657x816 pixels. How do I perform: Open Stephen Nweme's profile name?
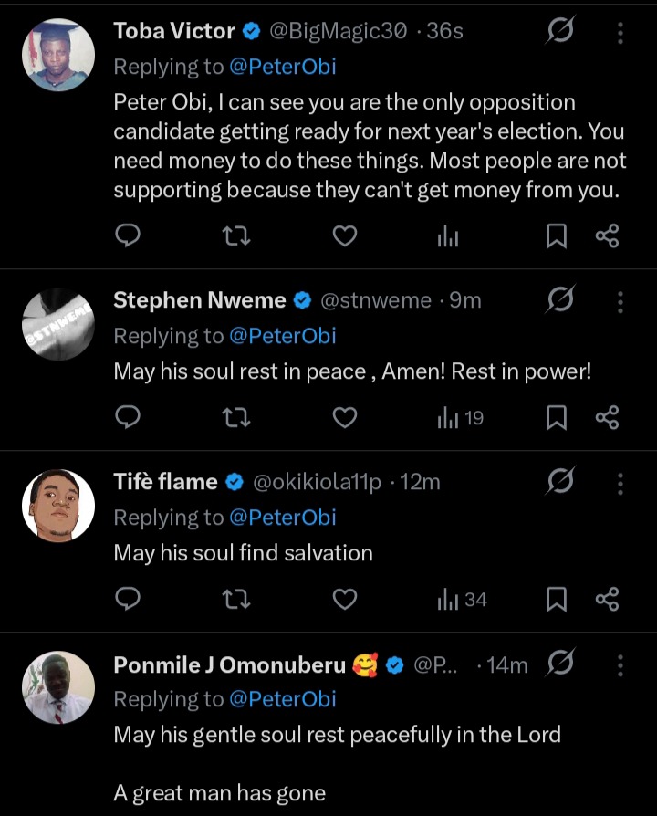(200, 300)
